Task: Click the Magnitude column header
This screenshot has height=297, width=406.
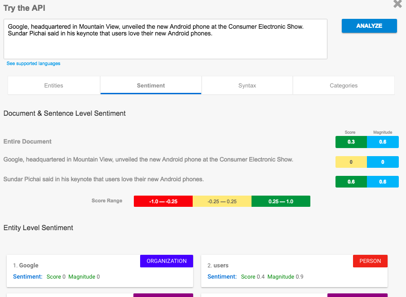Action: click(383, 132)
